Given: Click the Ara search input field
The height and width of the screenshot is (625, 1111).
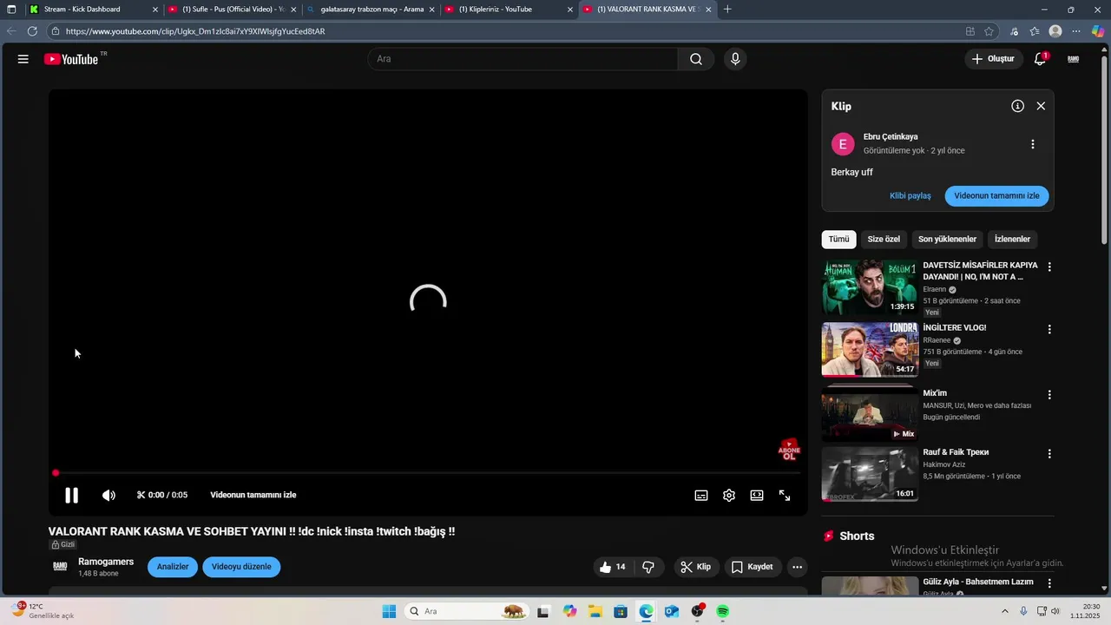Looking at the screenshot, I should pyautogui.click(x=523, y=59).
